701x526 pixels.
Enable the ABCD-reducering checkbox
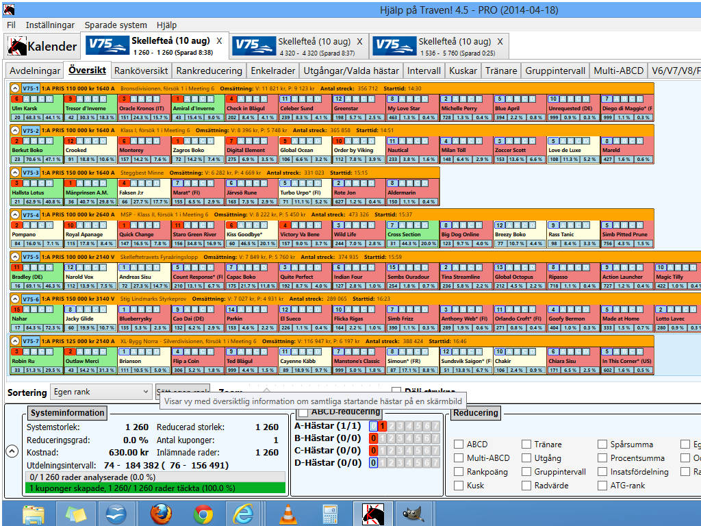click(303, 412)
